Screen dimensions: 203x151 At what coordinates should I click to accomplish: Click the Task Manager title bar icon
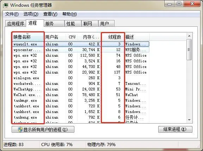click(6, 5)
